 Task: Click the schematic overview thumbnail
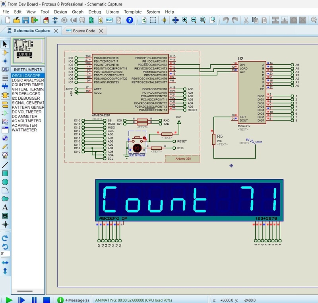pos(27,51)
